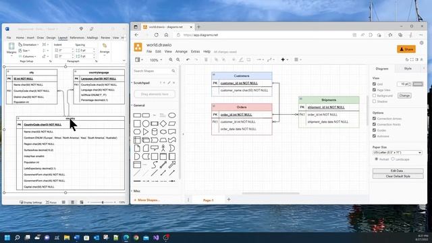This screenshot has height=243, width=432.
Task: Click More Shapes link
Action: tap(146, 200)
